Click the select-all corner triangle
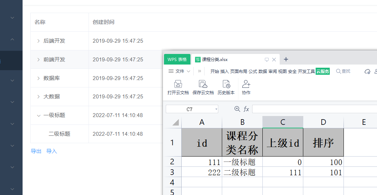The height and width of the screenshot is (195, 377). (x=176, y=122)
